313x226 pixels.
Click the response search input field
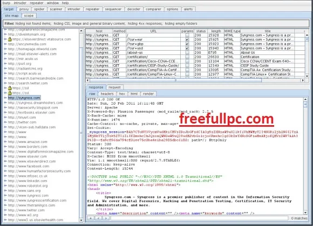pyautogui.click(x=199, y=218)
